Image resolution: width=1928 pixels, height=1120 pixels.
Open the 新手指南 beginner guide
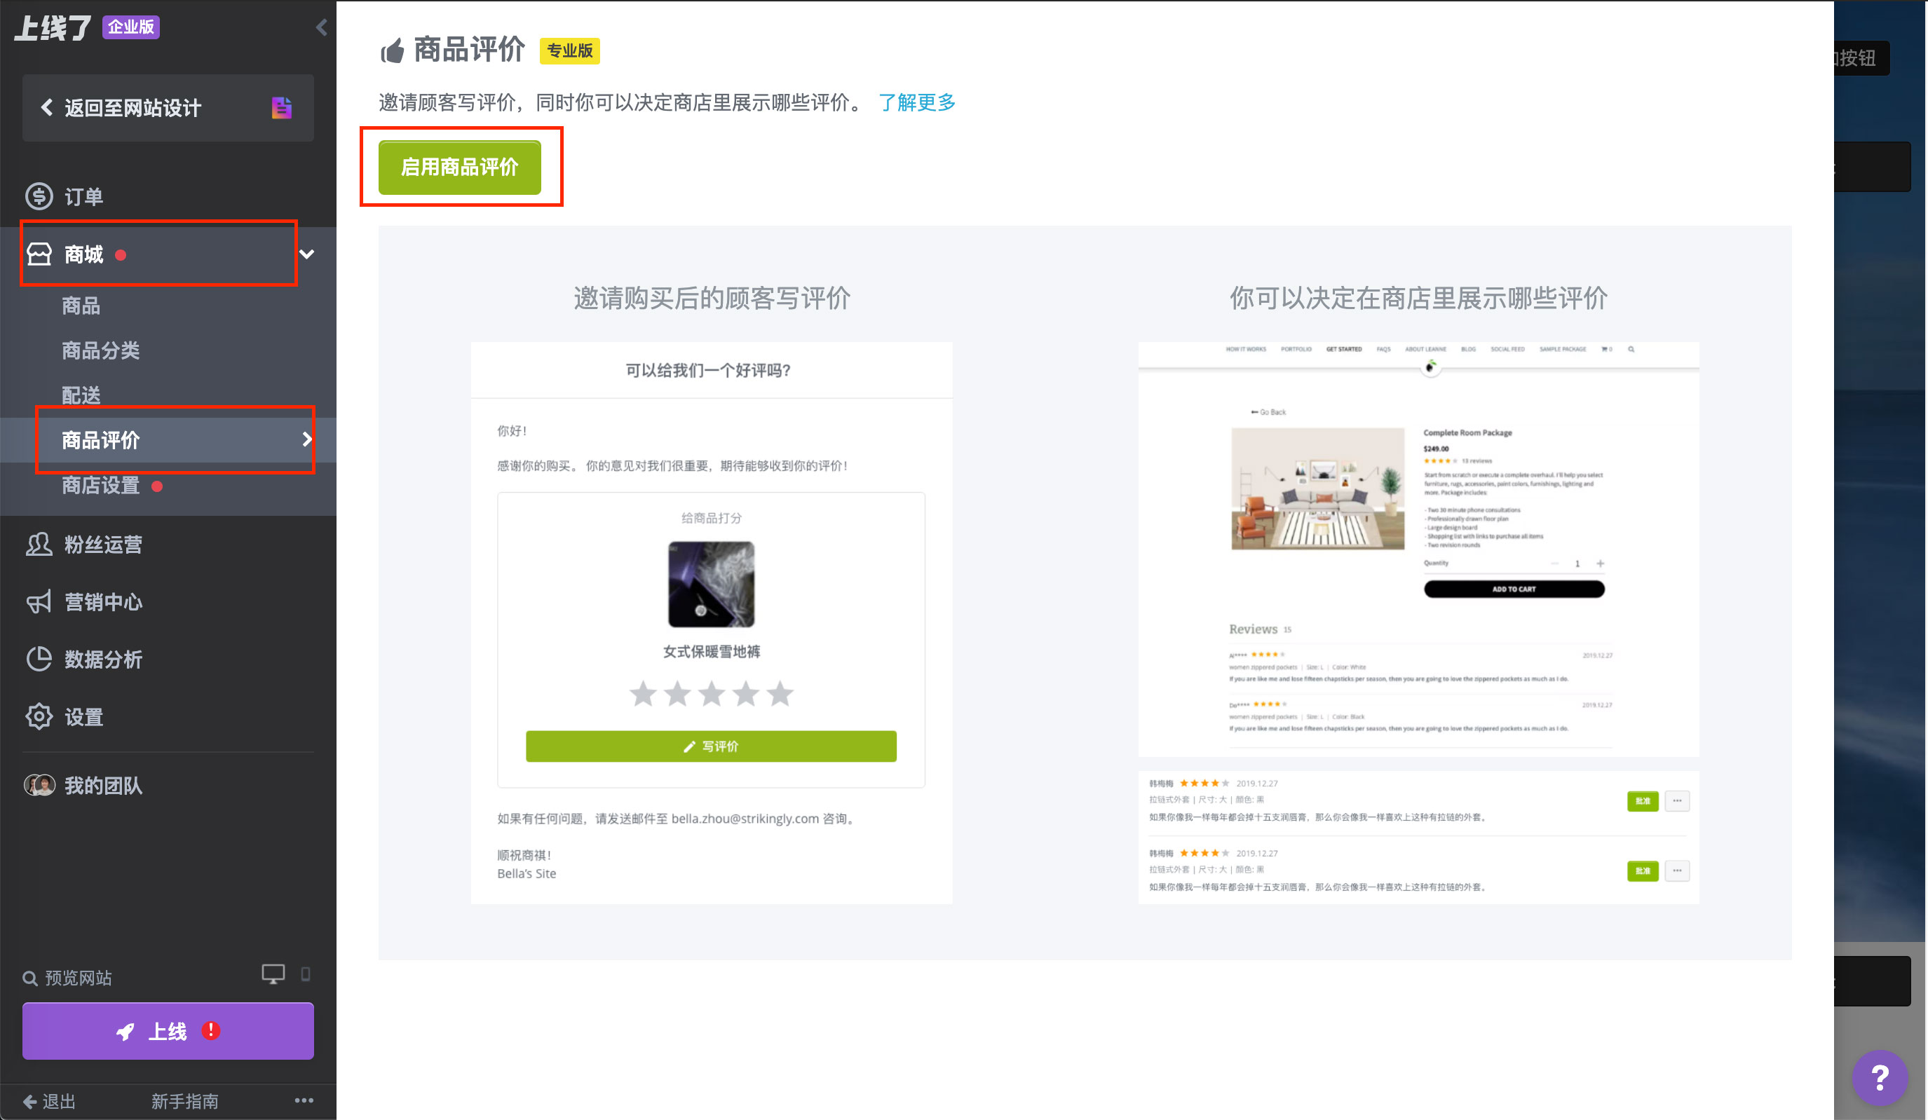[184, 1101]
